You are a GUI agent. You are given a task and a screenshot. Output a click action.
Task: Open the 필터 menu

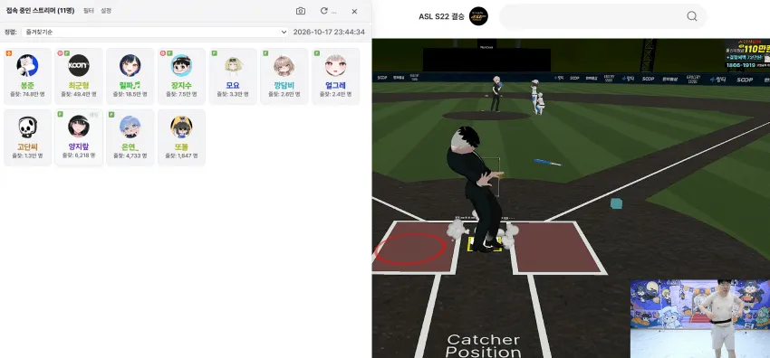[x=89, y=10]
